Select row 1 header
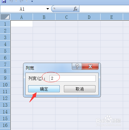The height and width of the screenshot is (130, 129). coord(5,24)
